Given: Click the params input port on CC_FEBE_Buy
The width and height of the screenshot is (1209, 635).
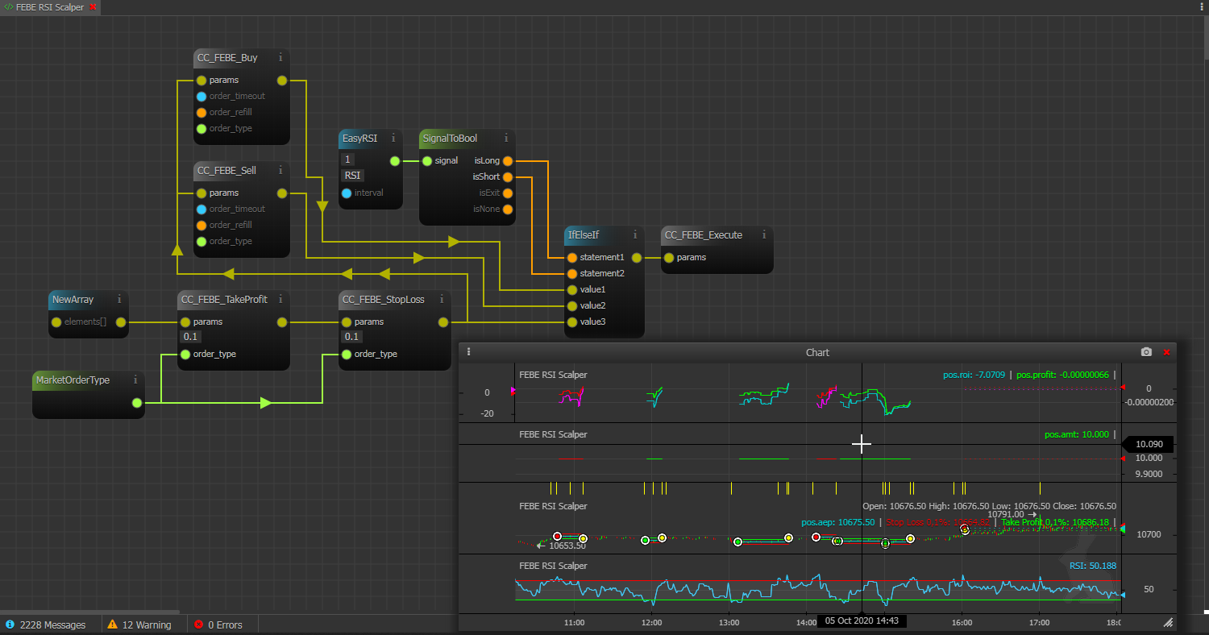Looking at the screenshot, I should click(x=201, y=80).
